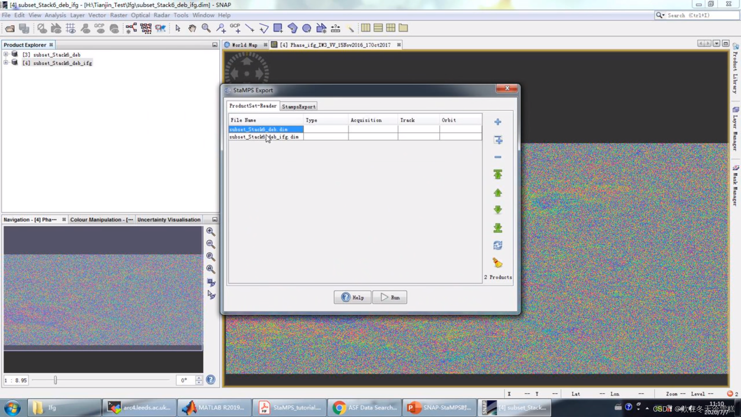Open MATLAB R2019 from the taskbar
This screenshot has width=741, height=417.
[x=215, y=407]
